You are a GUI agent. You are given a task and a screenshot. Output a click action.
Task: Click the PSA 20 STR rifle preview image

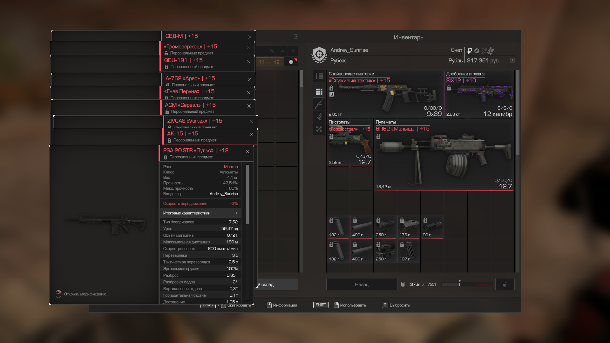click(x=105, y=224)
